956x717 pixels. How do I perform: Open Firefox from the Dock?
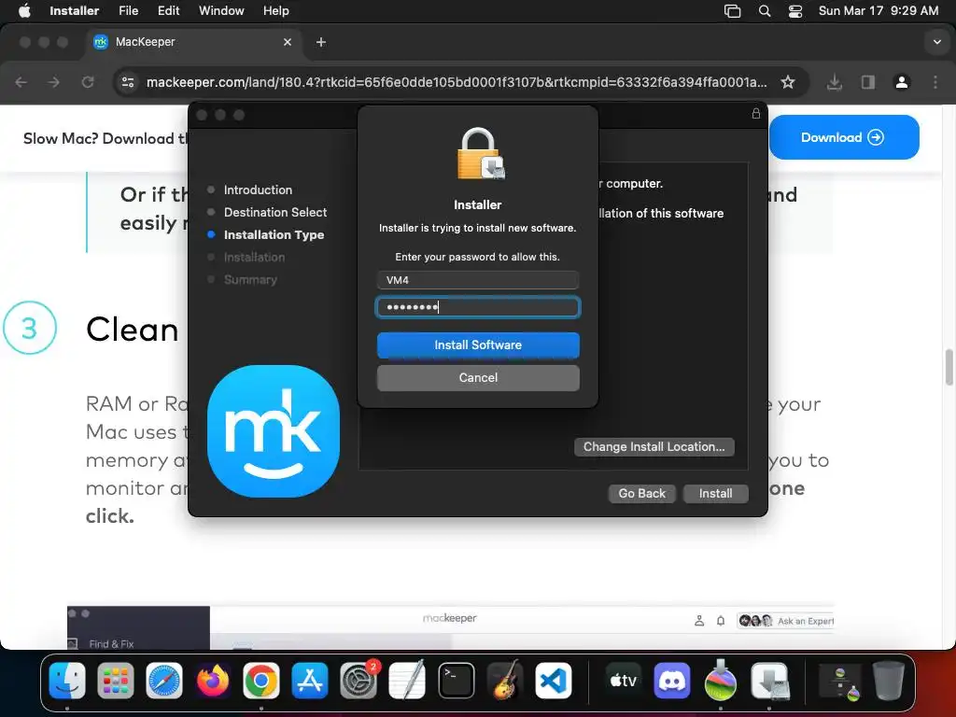point(213,681)
